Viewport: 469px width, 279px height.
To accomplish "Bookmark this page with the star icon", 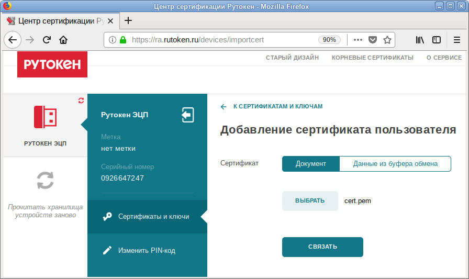I will pyautogui.click(x=387, y=40).
